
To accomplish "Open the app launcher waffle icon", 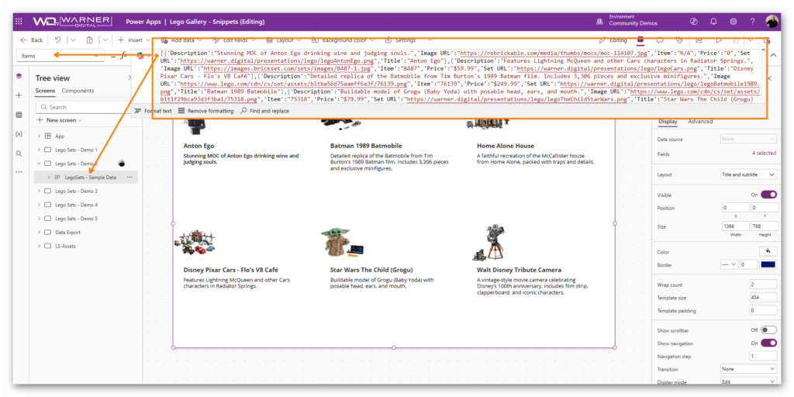I will (x=19, y=22).
